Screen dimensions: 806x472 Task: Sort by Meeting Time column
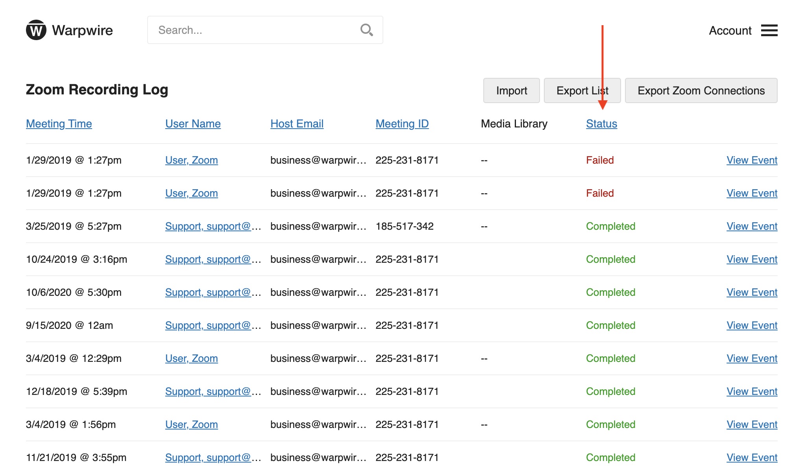point(59,124)
